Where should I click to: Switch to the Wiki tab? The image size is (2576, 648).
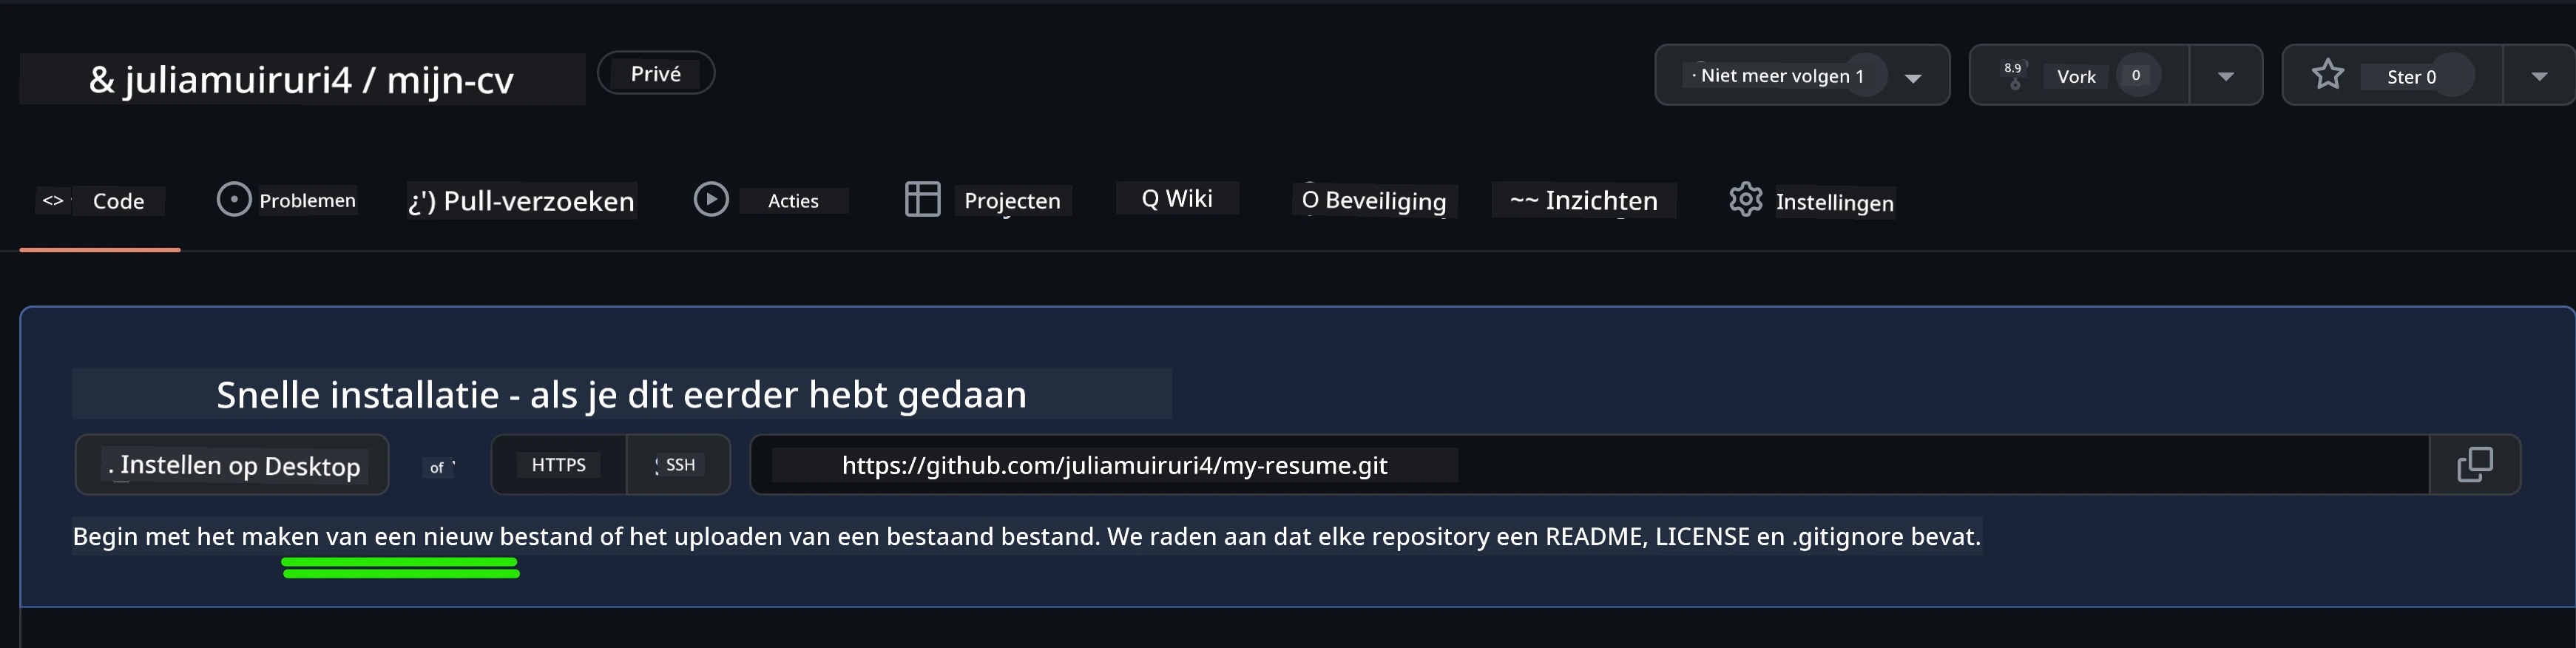click(x=1177, y=198)
